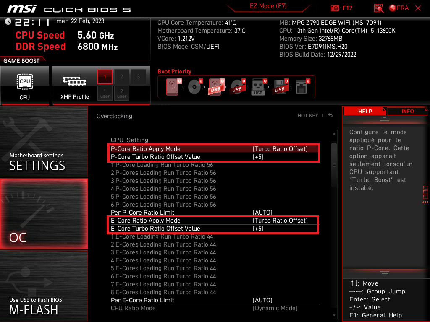The width and height of the screenshot is (430, 322).
Task: Click the scroll up arrow of settings list
Action: tap(334, 134)
